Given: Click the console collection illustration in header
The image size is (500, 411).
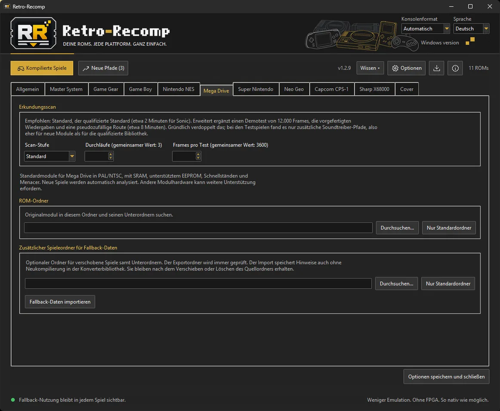Looking at the screenshot, I should coord(361,35).
